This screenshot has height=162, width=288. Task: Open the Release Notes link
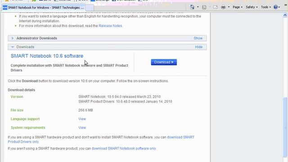click(110, 26)
